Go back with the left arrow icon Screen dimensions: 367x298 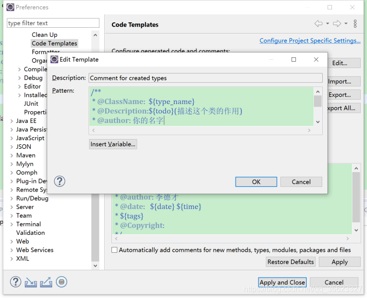click(318, 23)
